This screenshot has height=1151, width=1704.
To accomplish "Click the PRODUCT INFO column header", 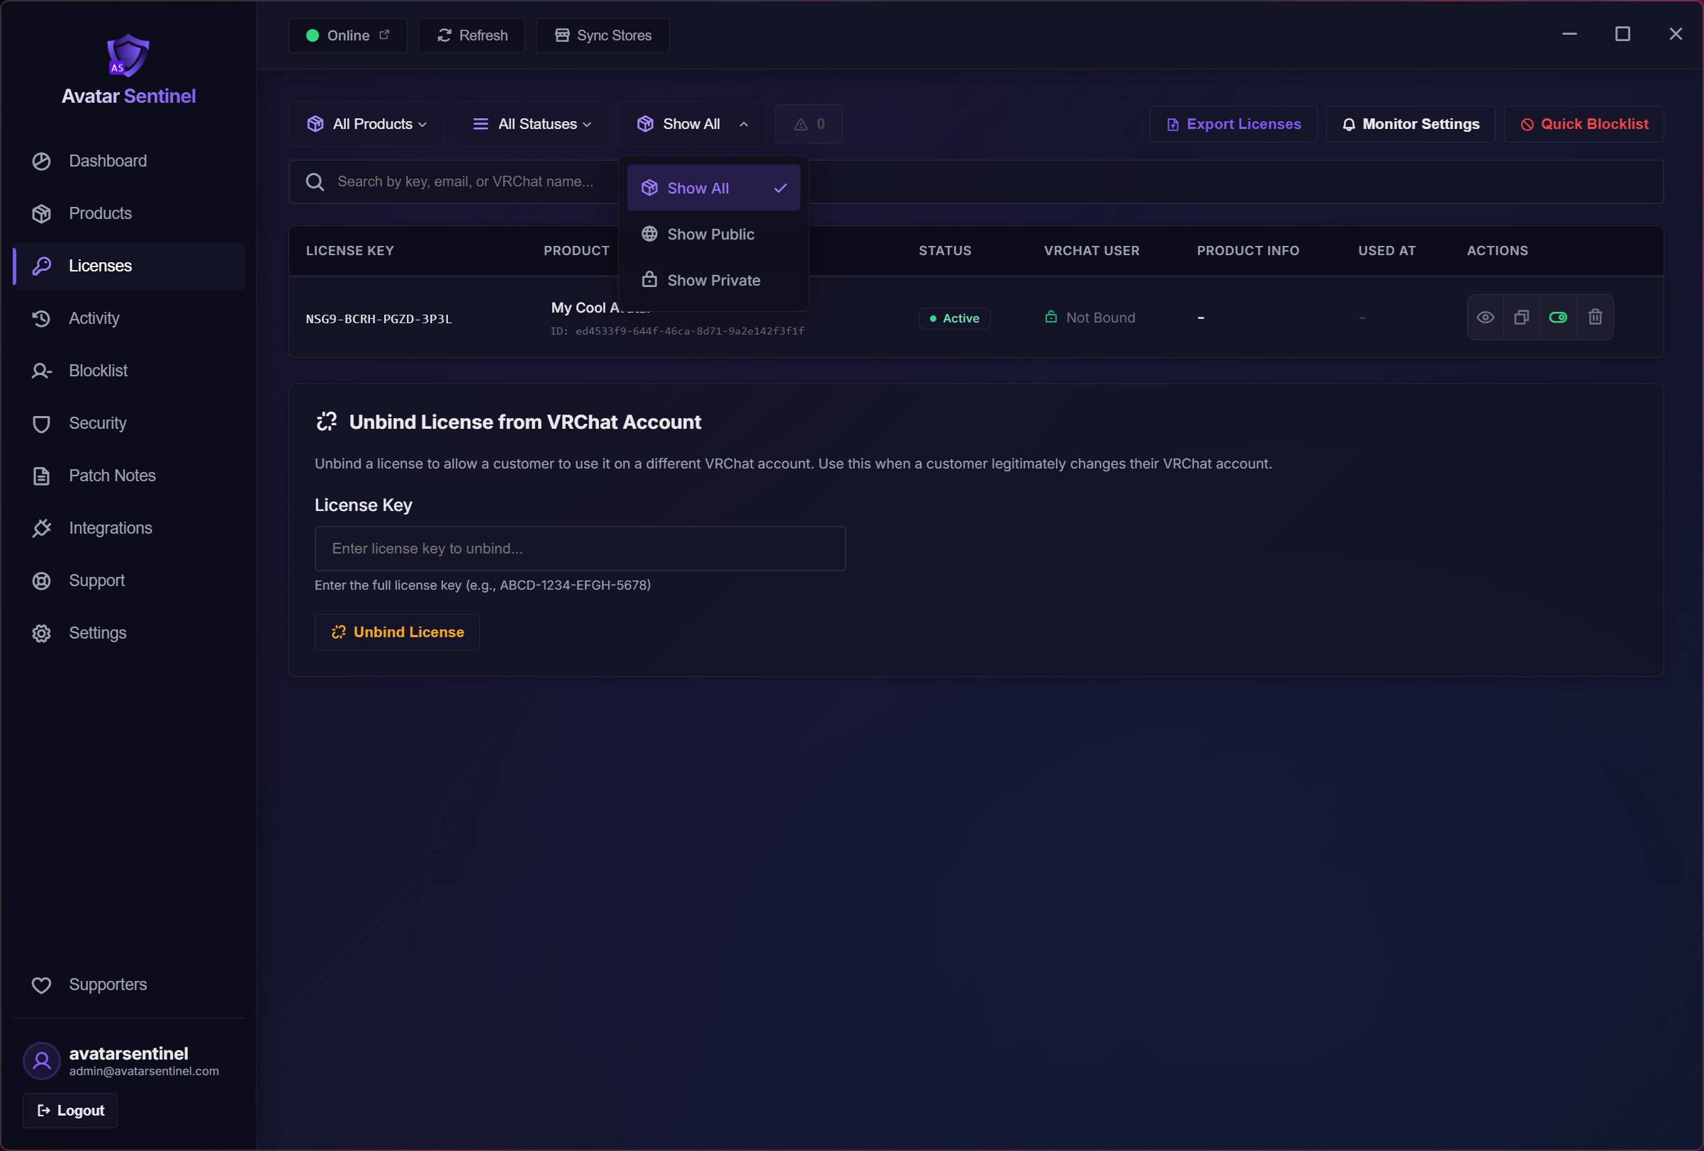I will [x=1248, y=251].
